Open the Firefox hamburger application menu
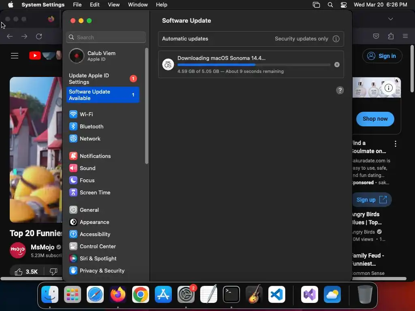Screen dimensions: 415x311 pos(405,36)
